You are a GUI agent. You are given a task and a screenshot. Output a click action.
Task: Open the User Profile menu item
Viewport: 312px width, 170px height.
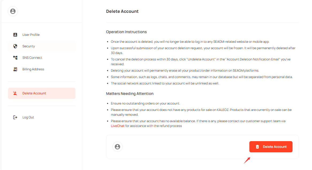(31, 35)
